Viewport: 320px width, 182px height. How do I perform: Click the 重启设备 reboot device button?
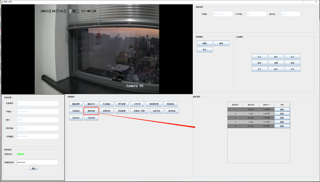pos(172,111)
